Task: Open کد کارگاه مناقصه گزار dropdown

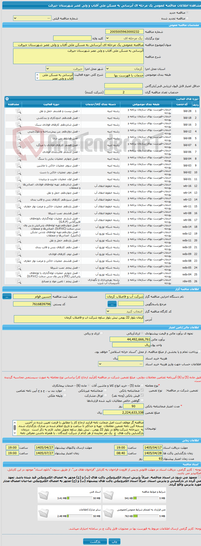Action: (125, 311)
